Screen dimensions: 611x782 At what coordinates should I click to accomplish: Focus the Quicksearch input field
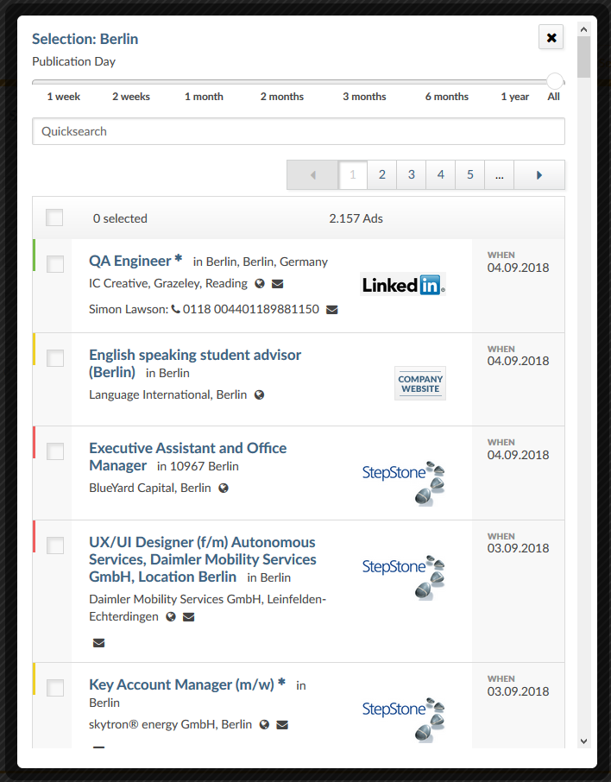[x=299, y=132]
